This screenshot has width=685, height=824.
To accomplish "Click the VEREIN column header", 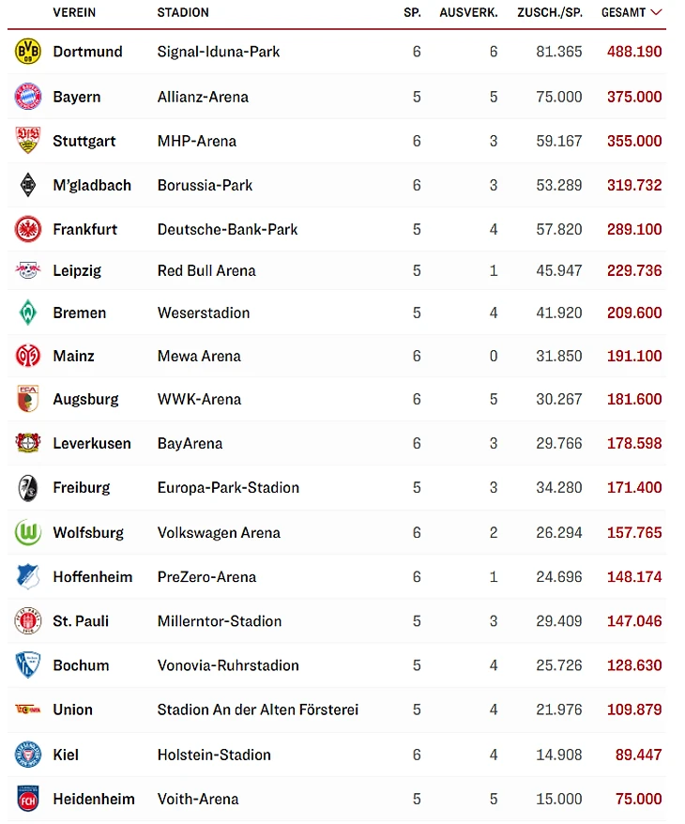I will click(74, 12).
